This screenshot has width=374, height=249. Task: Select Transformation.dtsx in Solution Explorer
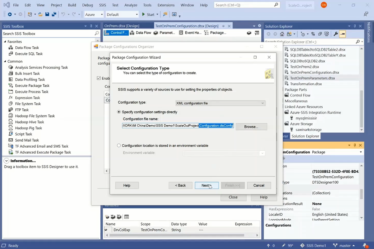pos(306,84)
